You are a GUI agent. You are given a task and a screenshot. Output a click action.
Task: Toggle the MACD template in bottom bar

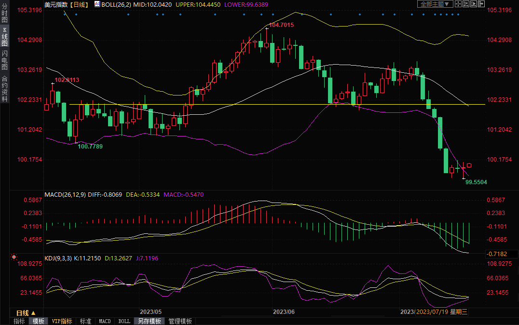(105, 321)
